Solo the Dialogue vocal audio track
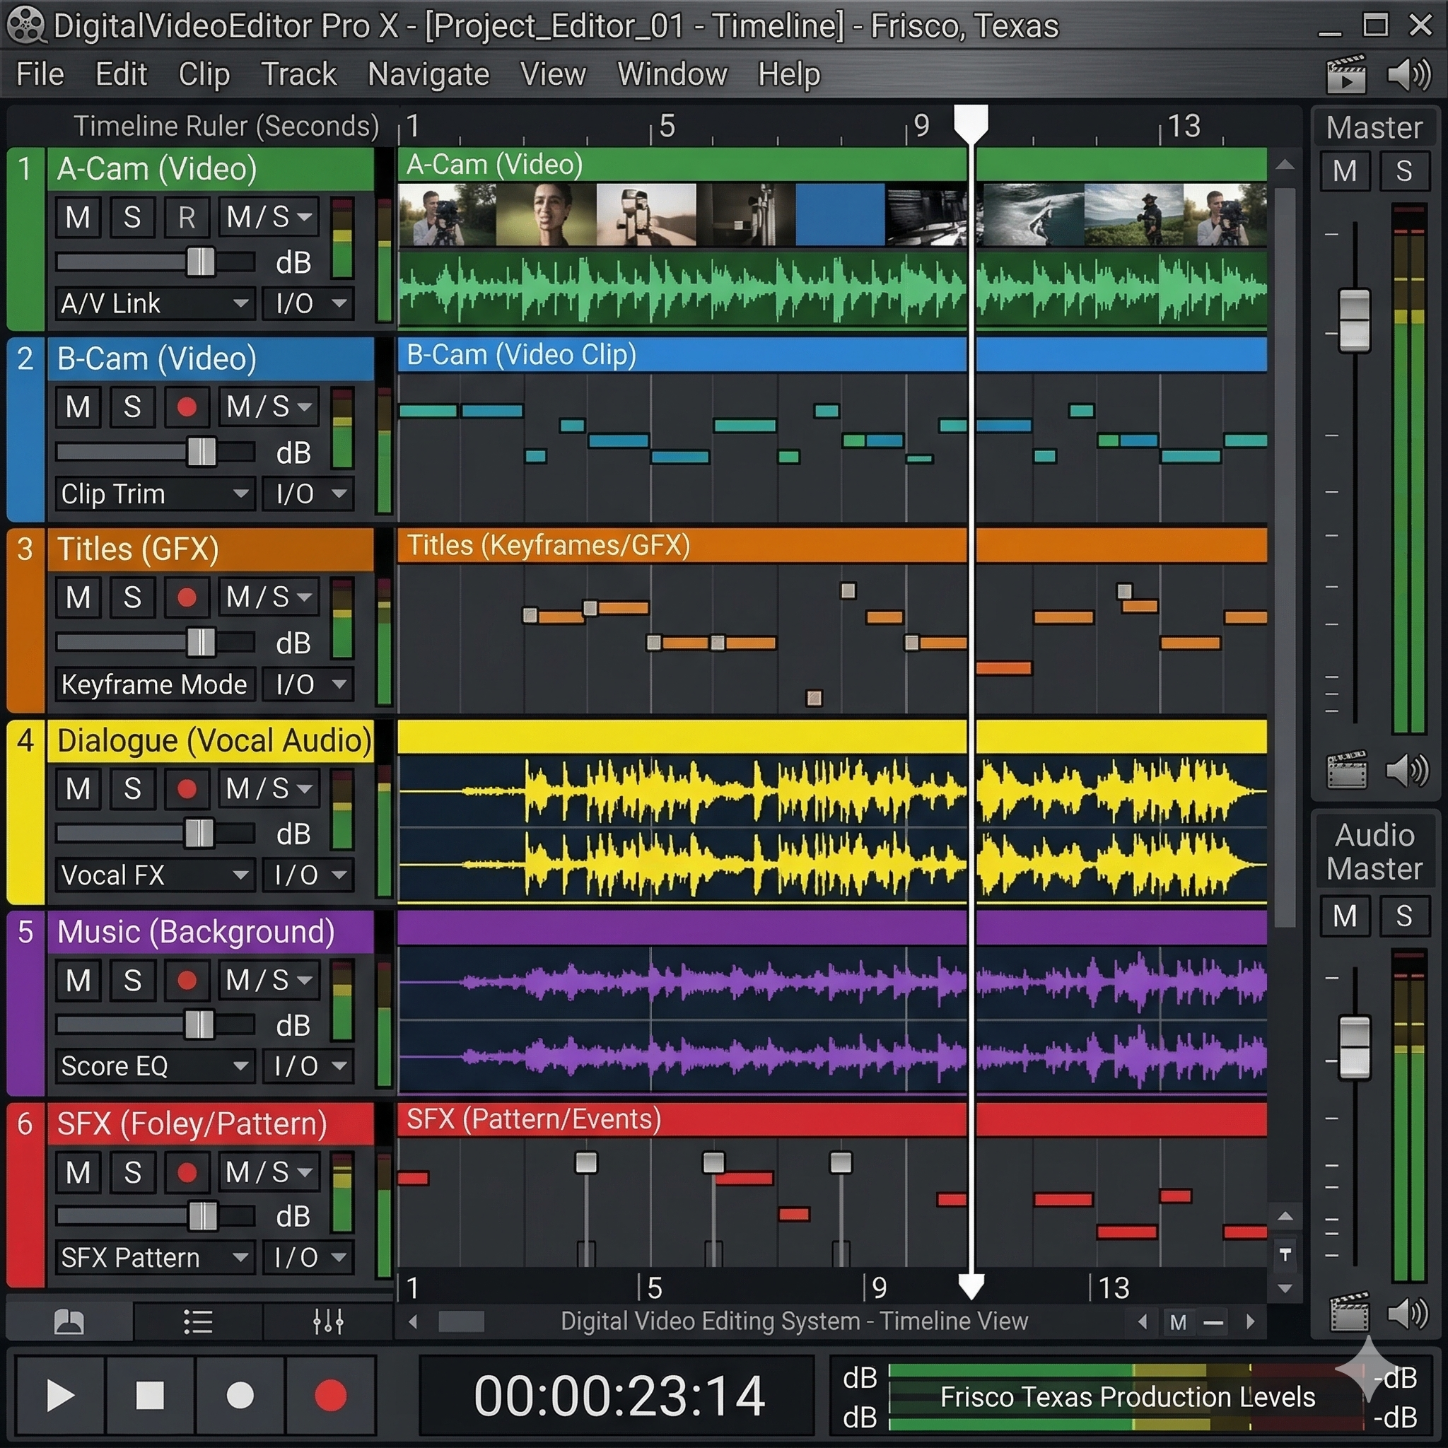 (x=132, y=789)
